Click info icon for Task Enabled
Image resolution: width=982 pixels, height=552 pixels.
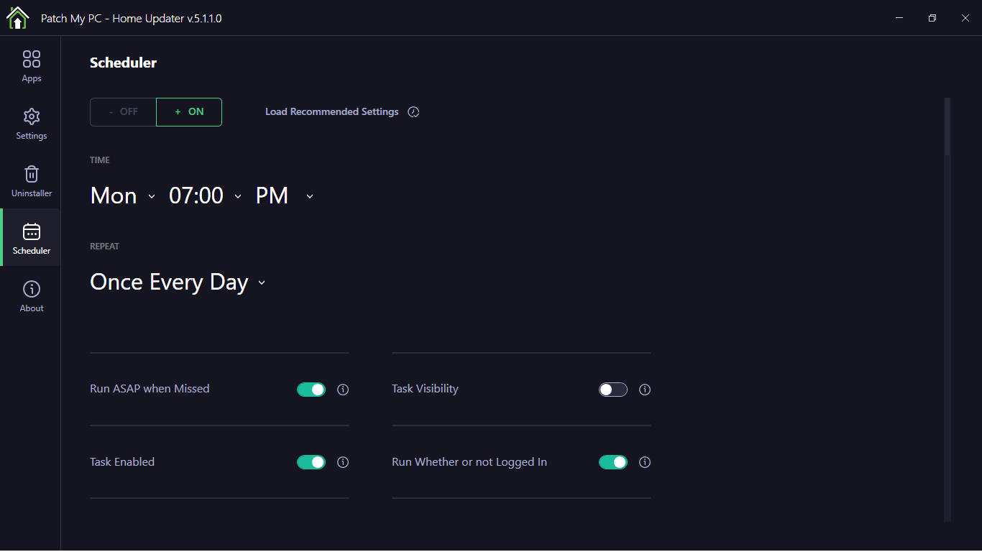[343, 462]
